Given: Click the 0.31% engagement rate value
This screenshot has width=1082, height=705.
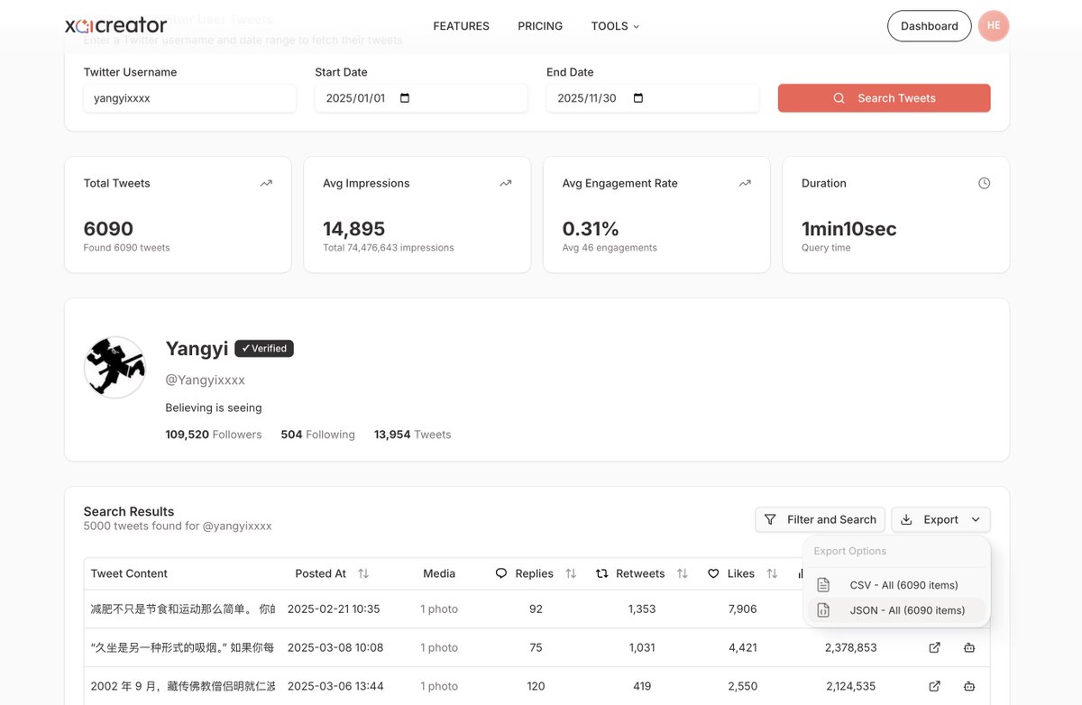Looking at the screenshot, I should pos(592,229).
